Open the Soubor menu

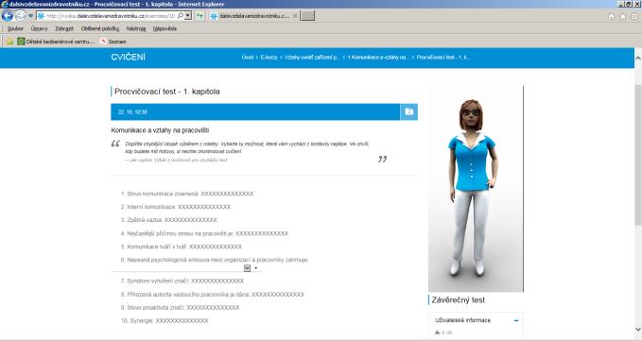[15, 28]
